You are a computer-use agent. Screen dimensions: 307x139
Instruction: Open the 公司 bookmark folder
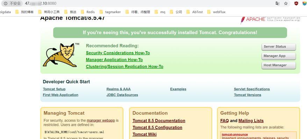pos(176,12)
